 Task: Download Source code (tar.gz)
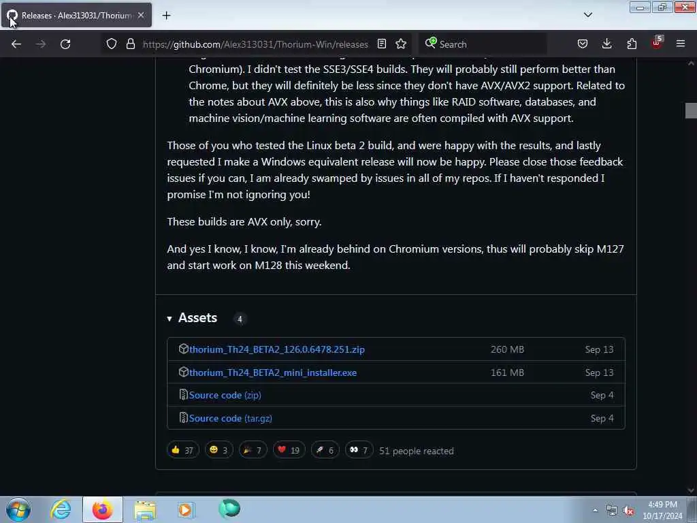(230, 418)
